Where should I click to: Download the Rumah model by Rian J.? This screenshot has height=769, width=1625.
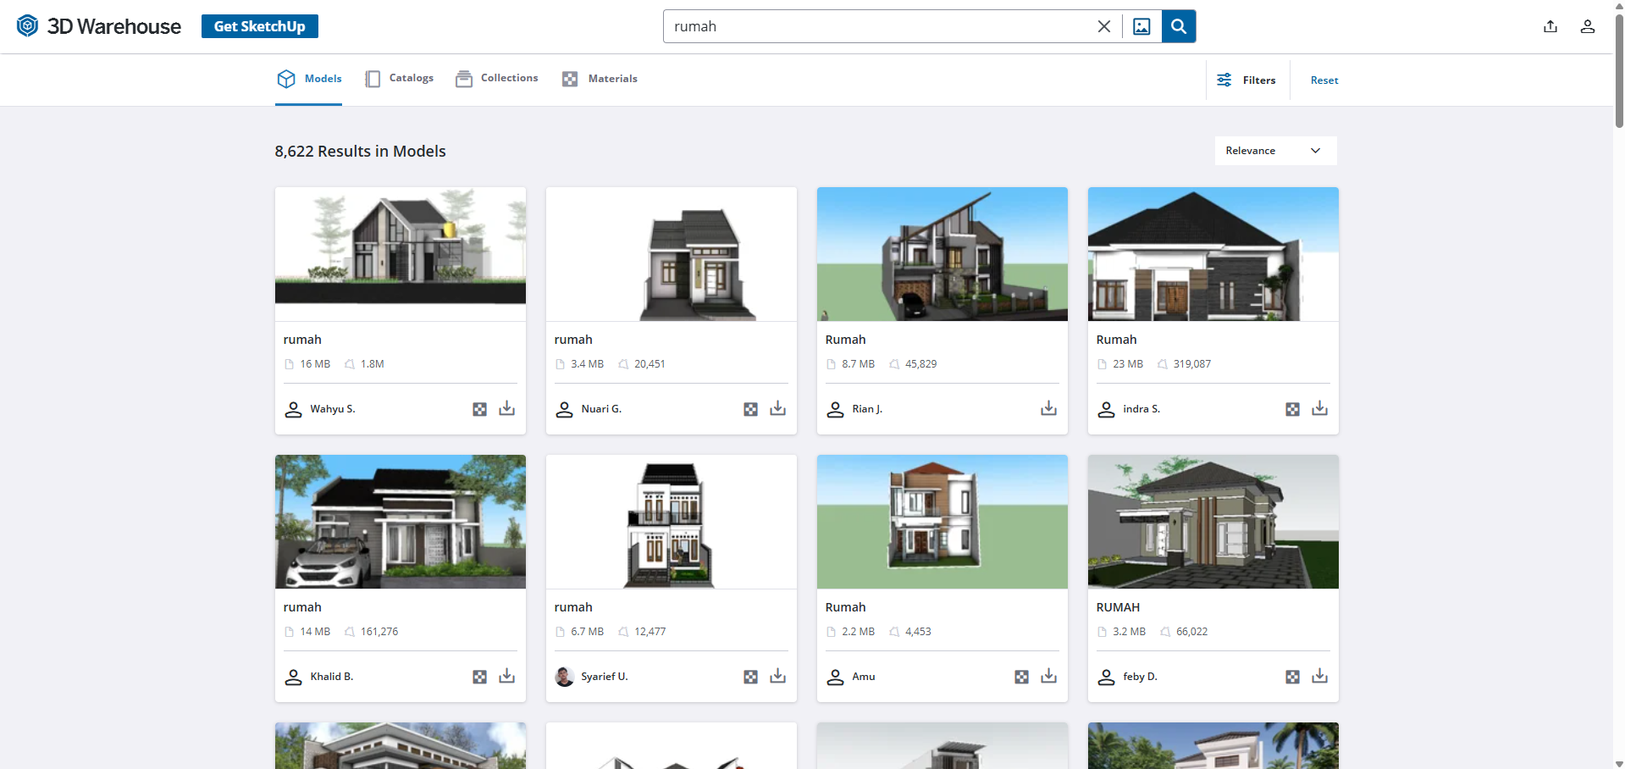[x=1048, y=409]
